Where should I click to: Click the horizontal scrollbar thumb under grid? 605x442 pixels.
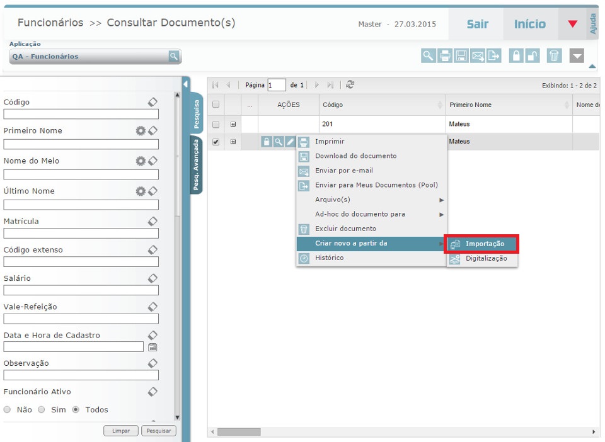tap(239, 432)
